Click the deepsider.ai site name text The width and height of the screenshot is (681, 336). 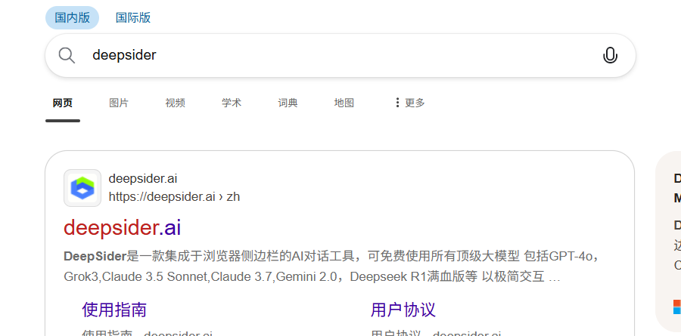143,179
